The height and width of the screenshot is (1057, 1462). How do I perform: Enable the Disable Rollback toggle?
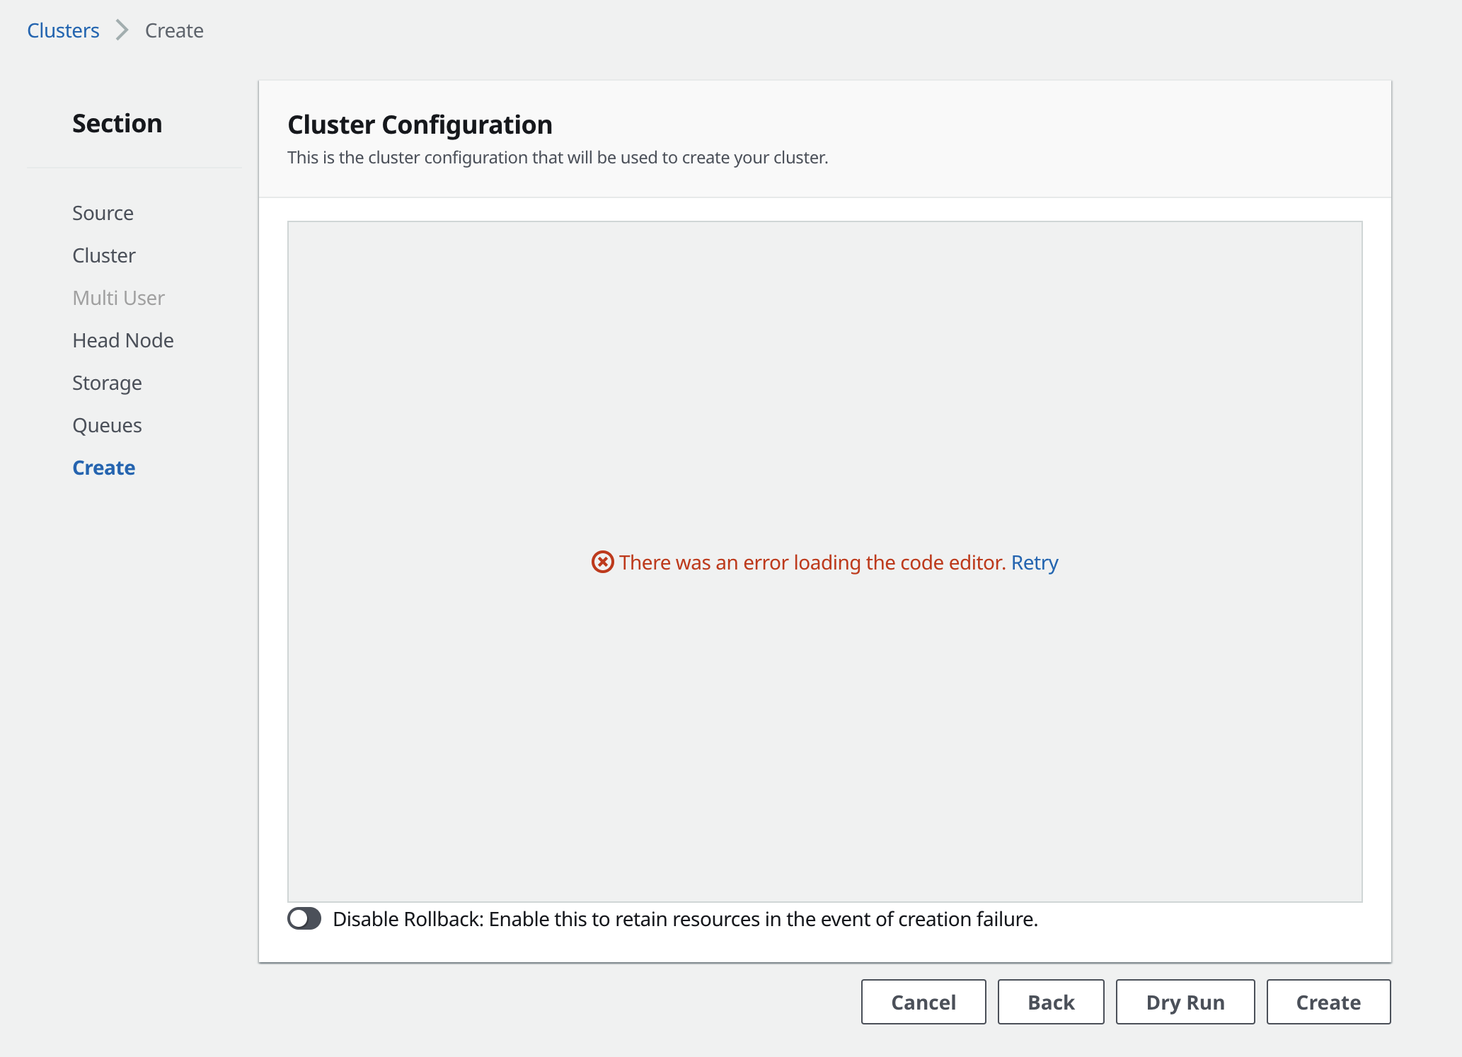point(304,918)
